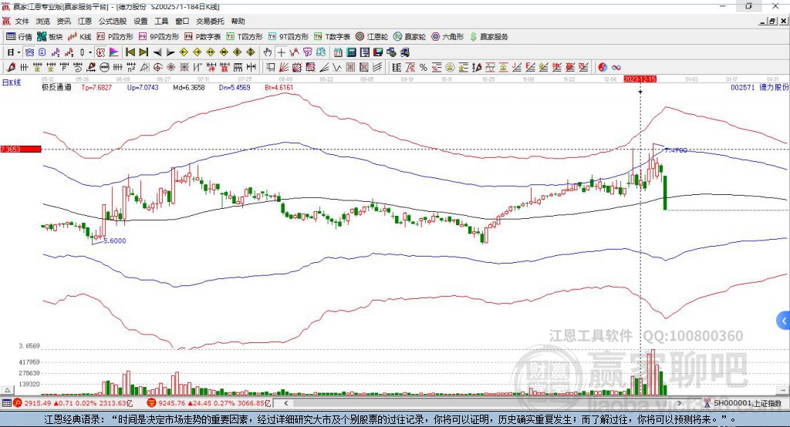
Task: Select the zigzag wave line tool
Action: click(x=336, y=67)
